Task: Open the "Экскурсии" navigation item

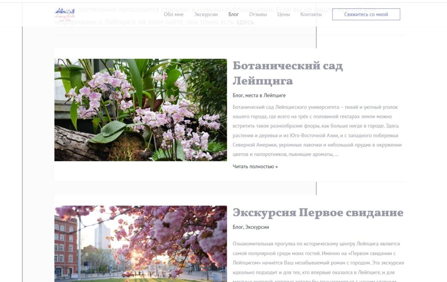Action: [x=206, y=14]
